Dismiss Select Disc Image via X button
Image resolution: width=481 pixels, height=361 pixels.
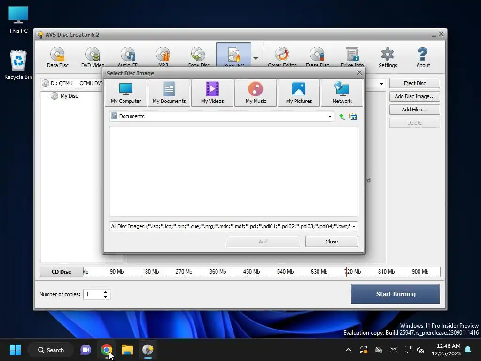(359, 73)
